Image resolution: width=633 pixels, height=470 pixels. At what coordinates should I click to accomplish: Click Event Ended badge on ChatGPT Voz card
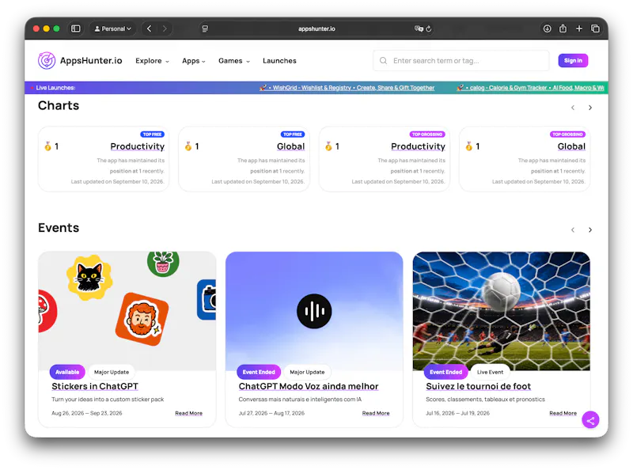pos(259,372)
